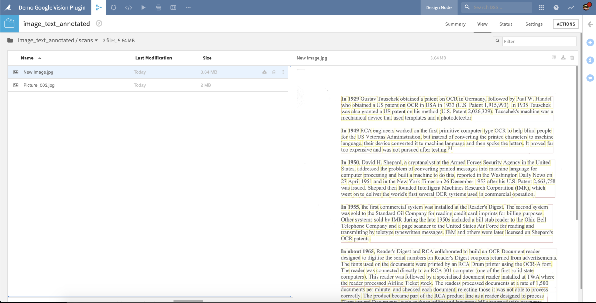Download the New Image.jpg row file
The height and width of the screenshot is (303, 596).
264,72
